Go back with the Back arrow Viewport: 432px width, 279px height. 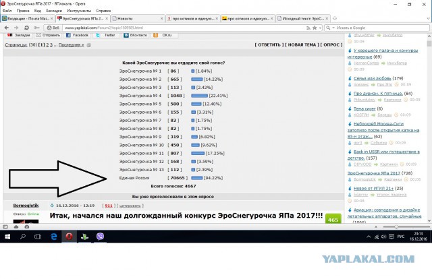[x=7, y=28]
